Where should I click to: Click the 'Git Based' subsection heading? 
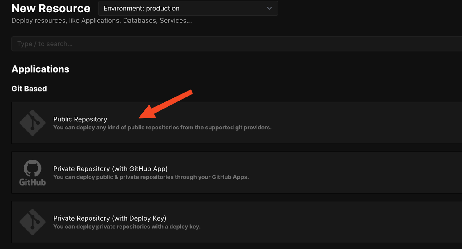[x=29, y=89]
